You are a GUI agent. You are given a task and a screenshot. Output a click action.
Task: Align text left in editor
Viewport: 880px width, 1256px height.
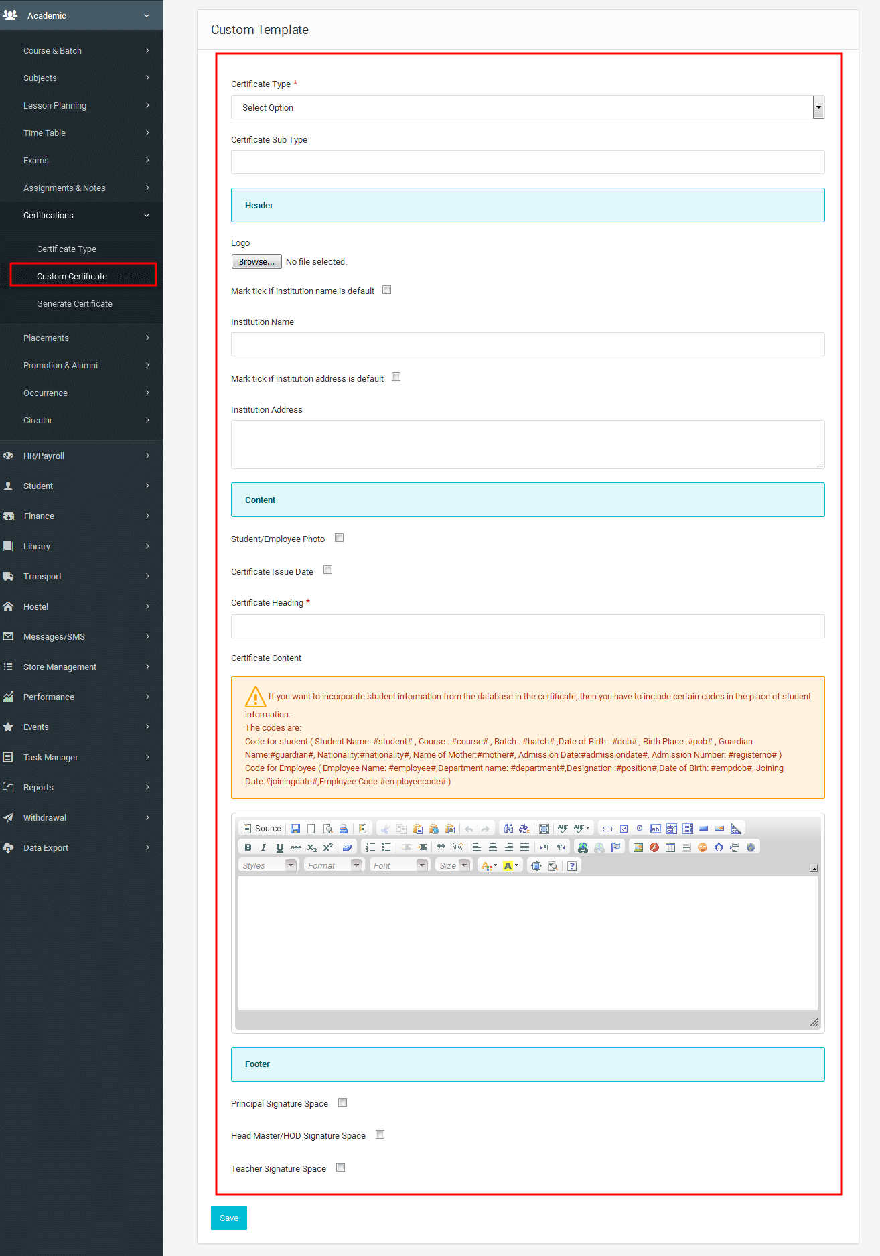pyautogui.click(x=477, y=847)
